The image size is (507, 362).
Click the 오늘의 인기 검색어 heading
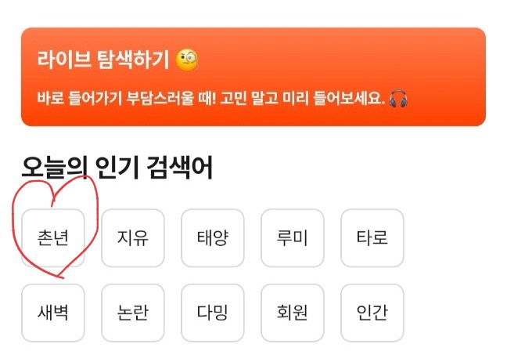pos(117,168)
